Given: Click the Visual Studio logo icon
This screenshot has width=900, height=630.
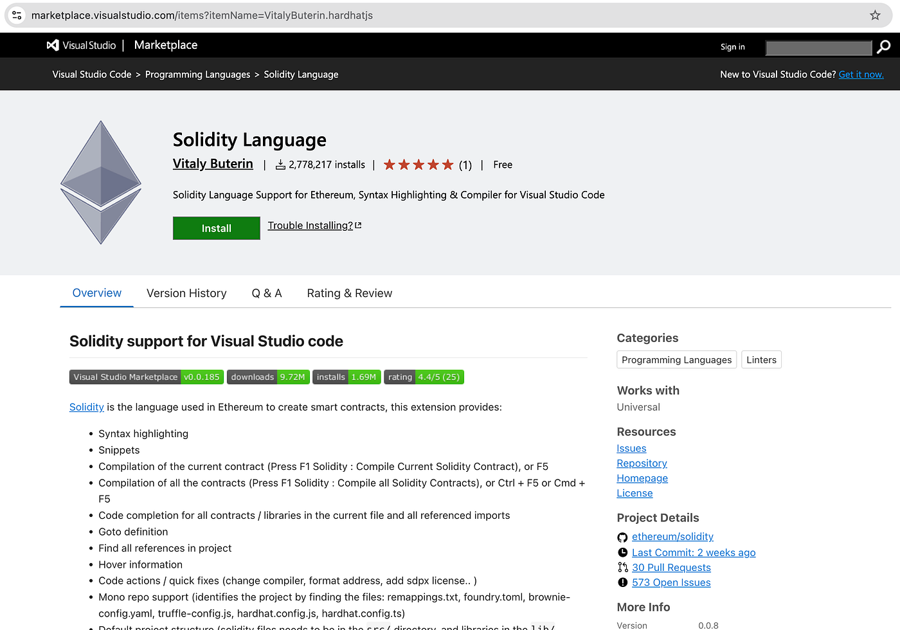Looking at the screenshot, I should pos(53,45).
